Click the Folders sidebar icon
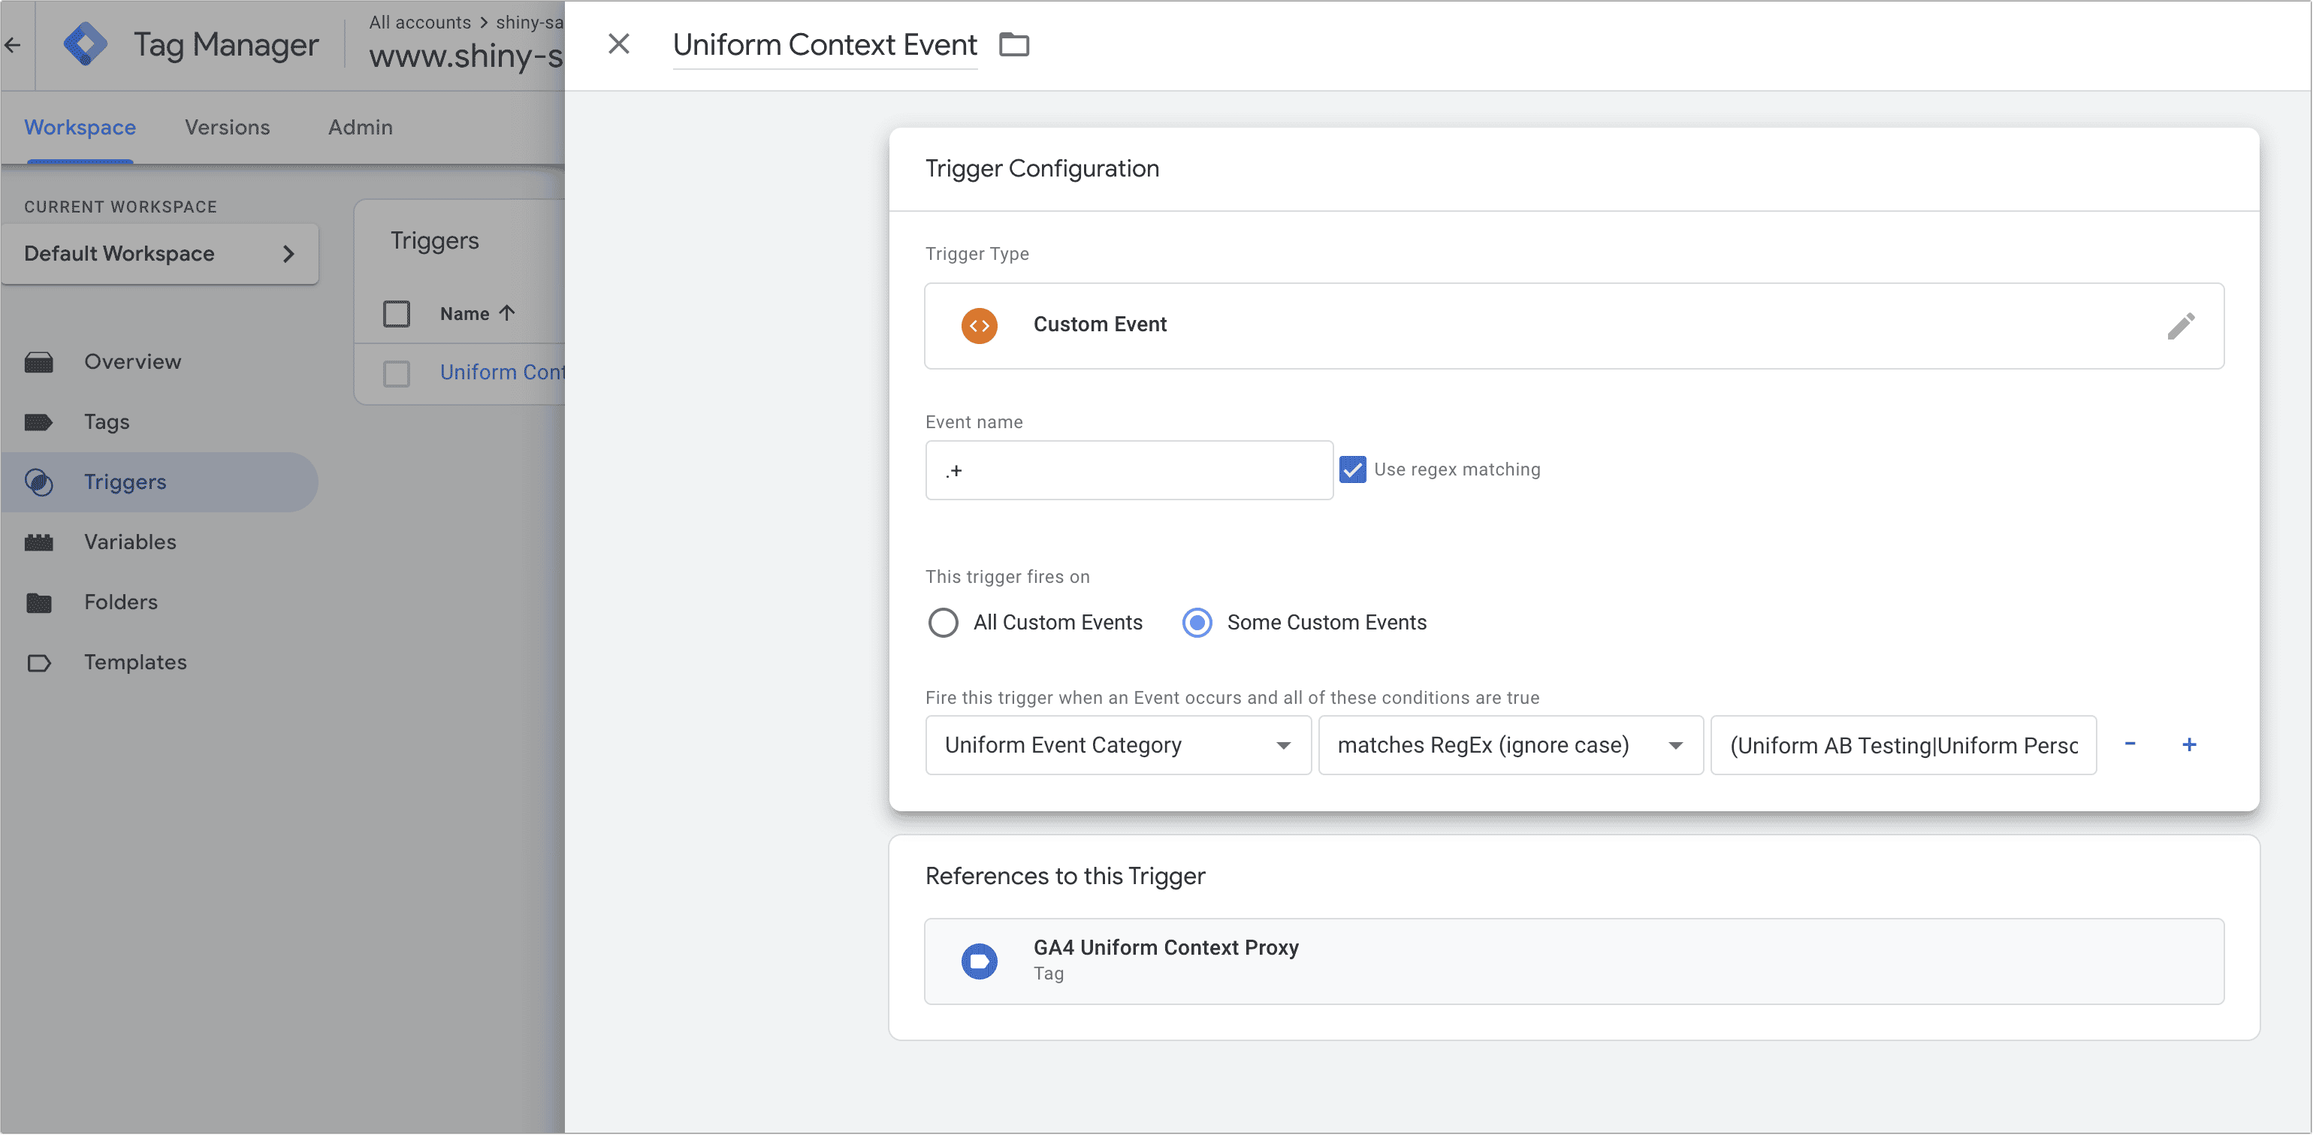Image resolution: width=2313 pixels, height=1135 pixels. (38, 602)
